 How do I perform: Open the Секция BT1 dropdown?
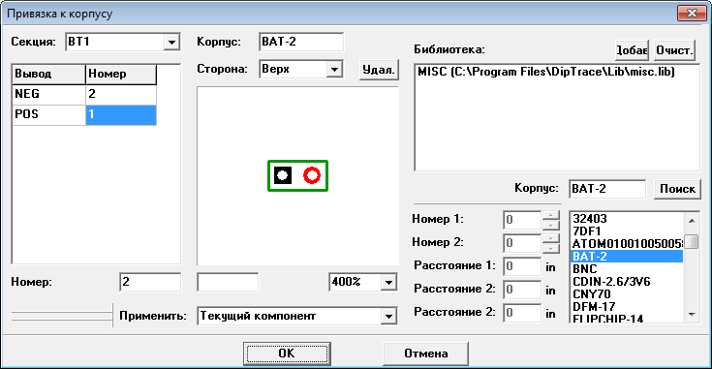(x=171, y=43)
